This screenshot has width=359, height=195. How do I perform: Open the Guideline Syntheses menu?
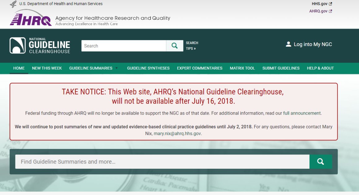tap(148, 68)
